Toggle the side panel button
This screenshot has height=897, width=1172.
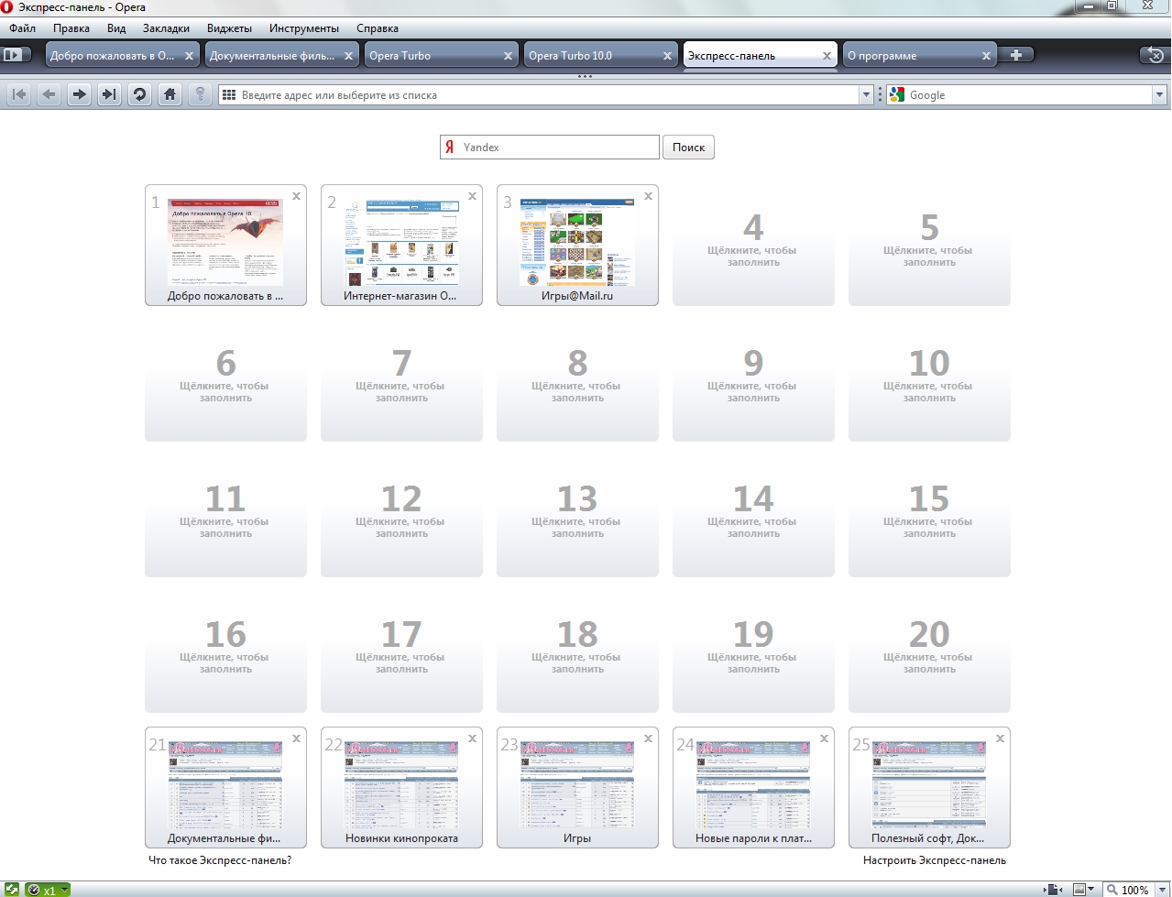click(16, 55)
